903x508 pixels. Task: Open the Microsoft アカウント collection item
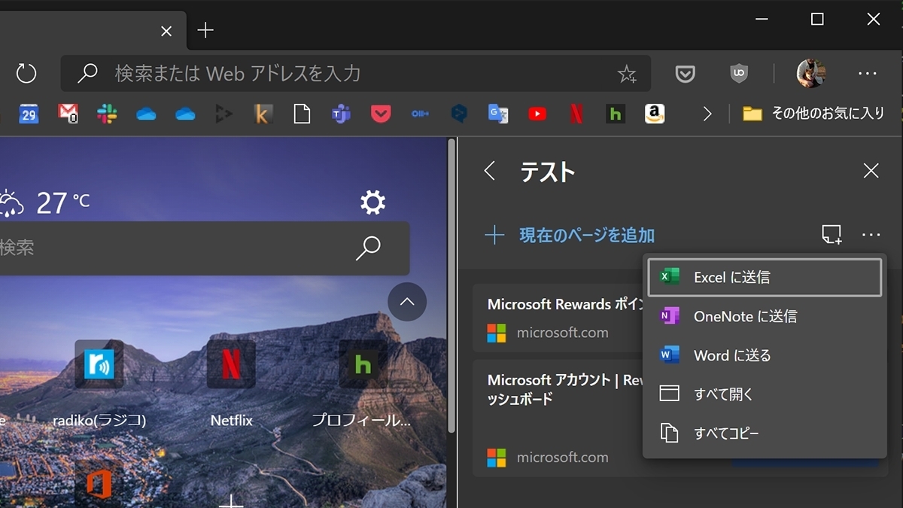coord(558,418)
